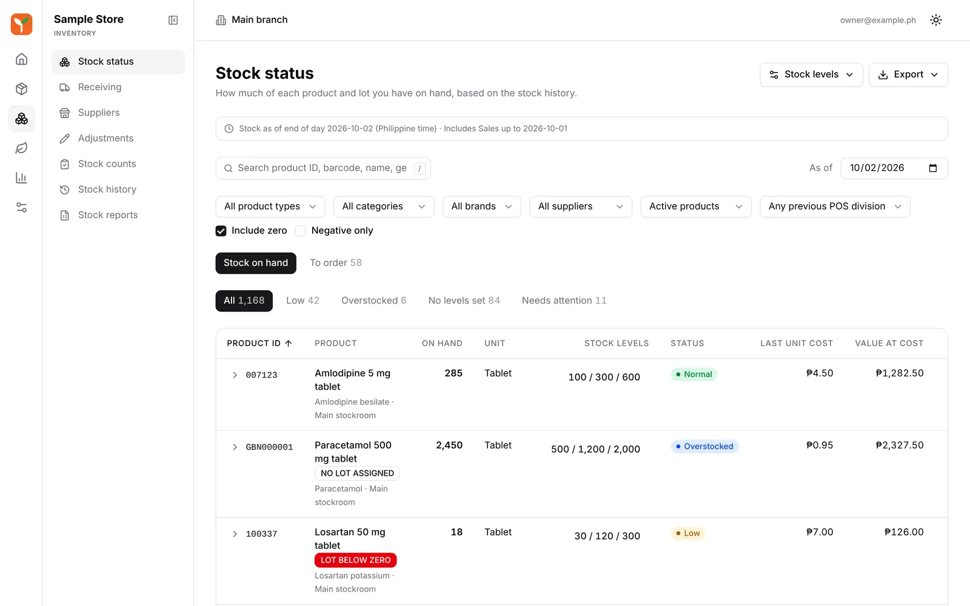Open the All categories dropdown
The image size is (970, 606).
(x=384, y=207)
